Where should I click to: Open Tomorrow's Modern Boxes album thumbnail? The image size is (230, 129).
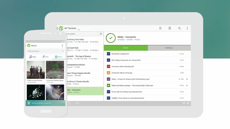pos(55,70)
